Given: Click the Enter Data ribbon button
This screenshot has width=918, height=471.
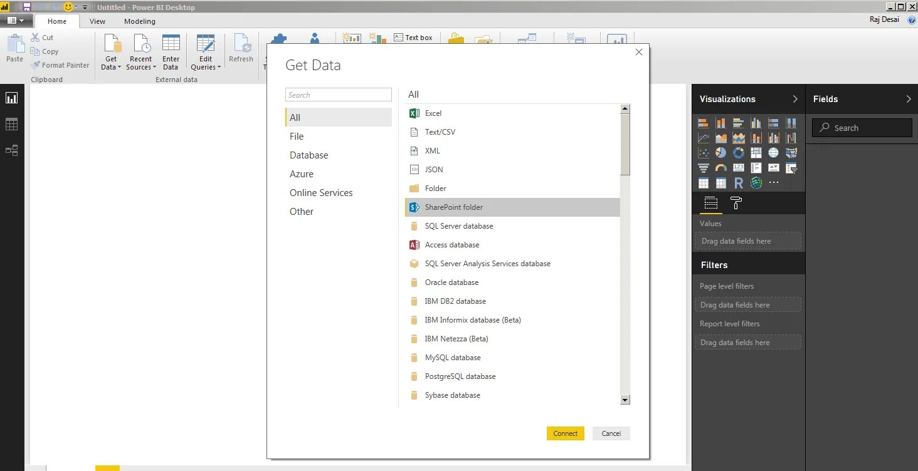Looking at the screenshot, I should [171, 52].
